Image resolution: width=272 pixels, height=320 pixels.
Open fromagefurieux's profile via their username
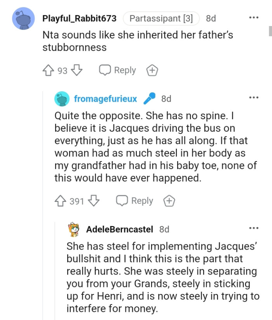tap(105, 99)
